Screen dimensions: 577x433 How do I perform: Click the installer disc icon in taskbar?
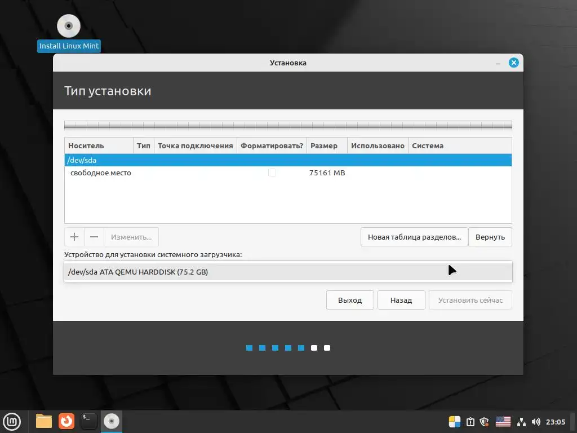click(112, 421)
